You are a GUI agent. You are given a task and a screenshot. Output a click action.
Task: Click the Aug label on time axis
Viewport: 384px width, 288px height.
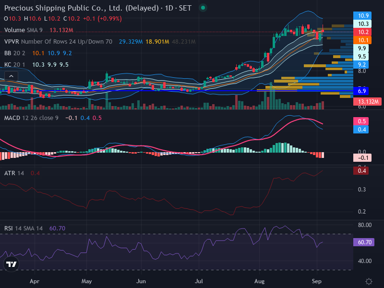tap(259, 281)
